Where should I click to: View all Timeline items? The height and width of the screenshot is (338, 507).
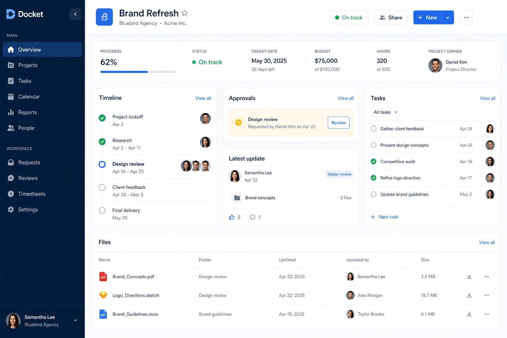coord(203,98)
